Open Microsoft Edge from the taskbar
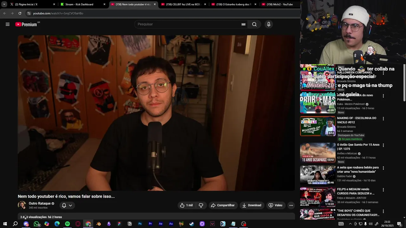Image resolution: width=406 pixels, height=228 pixels. pyautogui.click(x=57, y=224)
